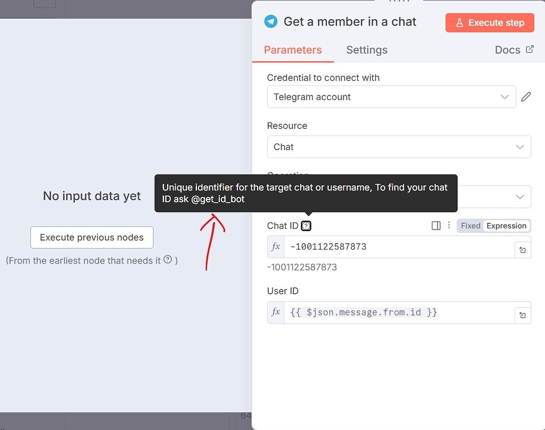Switch to the Settings tab
The width and height of the screenshot is (545, 430).
(367, 49)
